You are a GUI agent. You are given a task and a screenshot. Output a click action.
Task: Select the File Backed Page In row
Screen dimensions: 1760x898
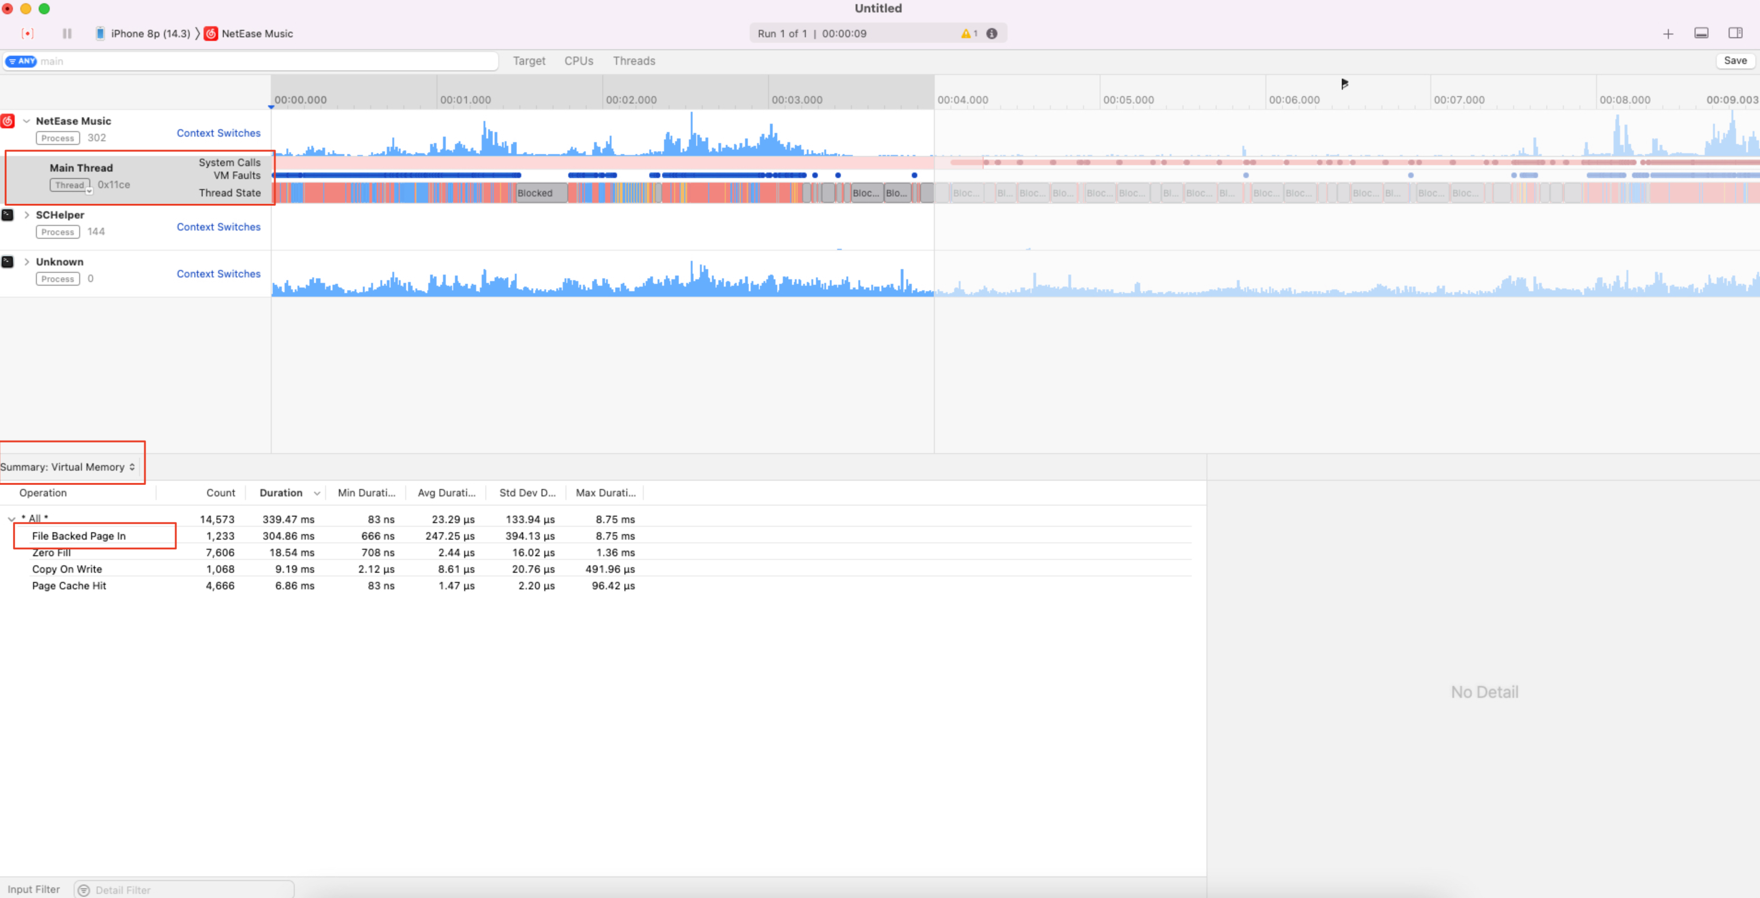[x=79, y=535]
